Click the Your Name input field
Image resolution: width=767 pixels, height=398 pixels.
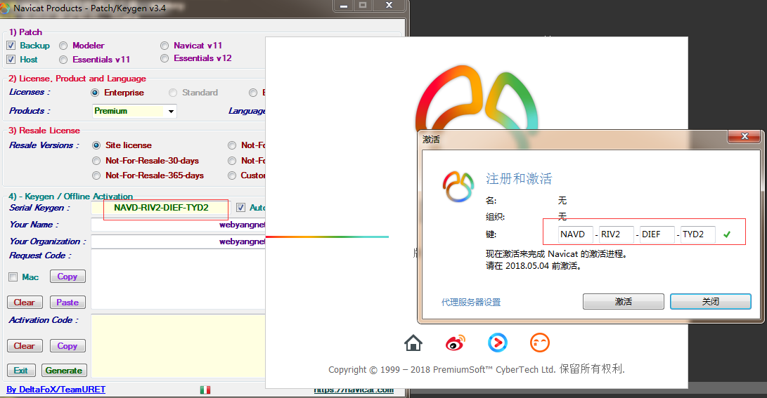pos(178,225)
